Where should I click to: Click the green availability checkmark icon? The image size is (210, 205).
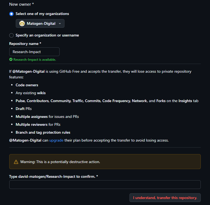pyautogui.click(x=11, y=59)
